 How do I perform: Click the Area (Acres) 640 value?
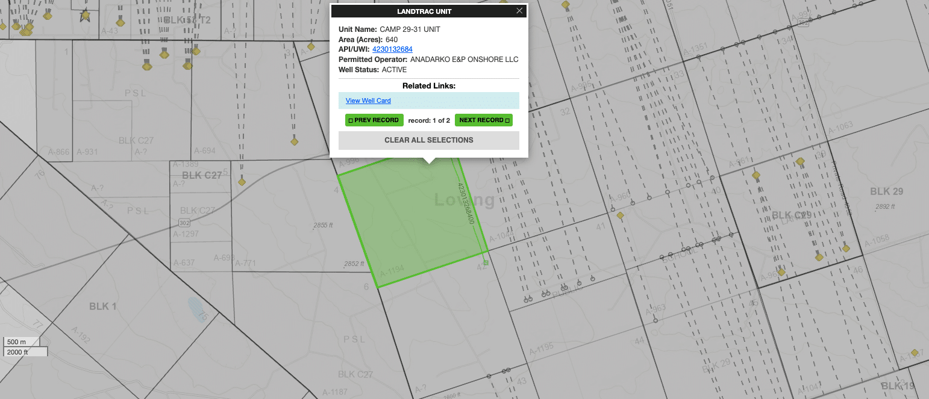coord(392,39)
